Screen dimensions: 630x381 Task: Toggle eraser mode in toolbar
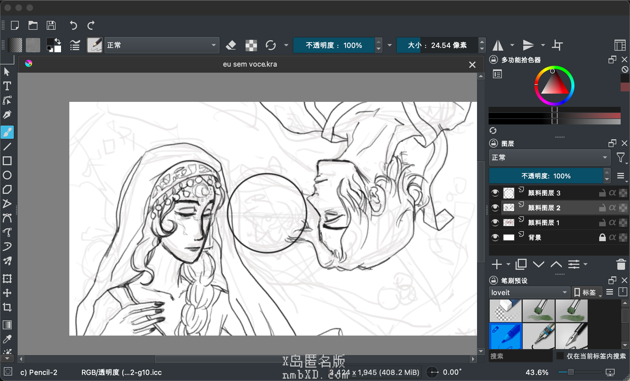[x=231, y=45]
